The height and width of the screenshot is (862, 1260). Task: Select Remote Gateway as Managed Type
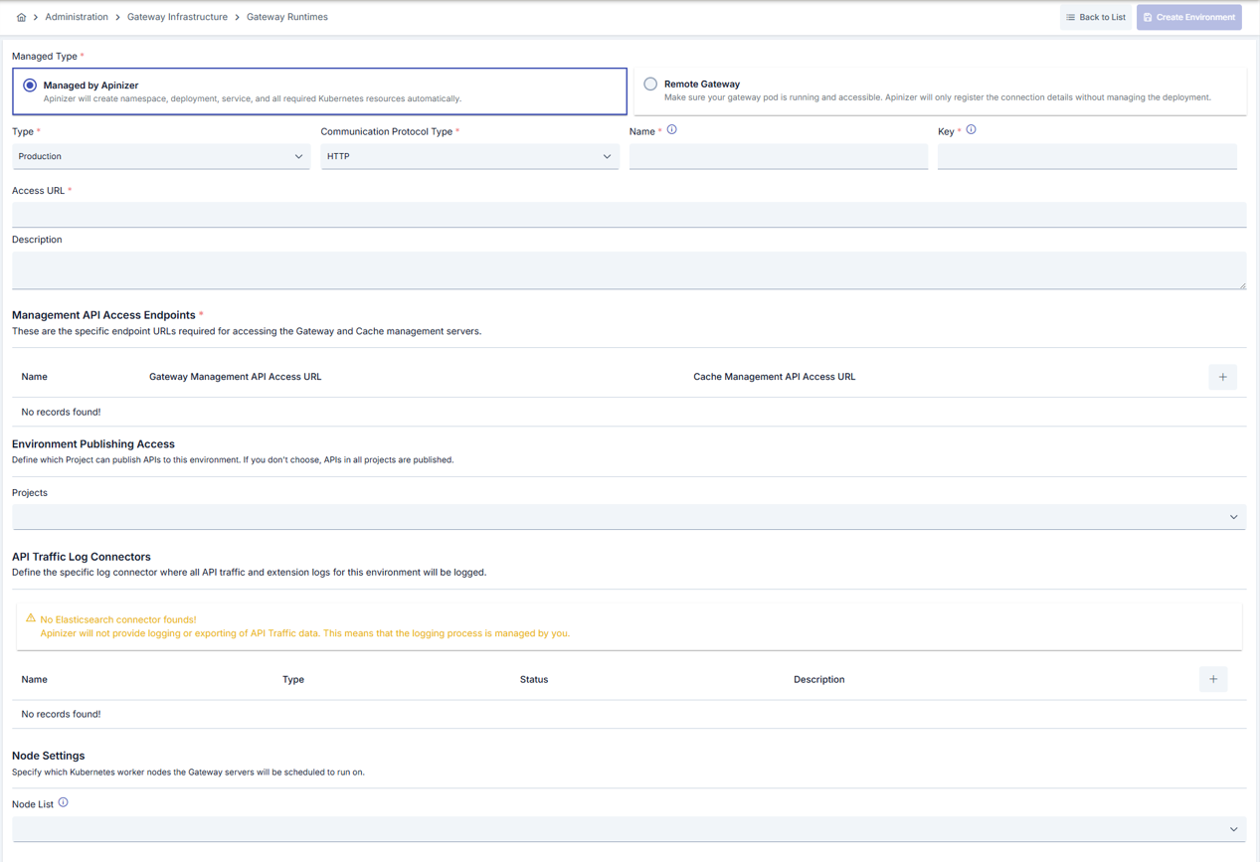[651, 84]
